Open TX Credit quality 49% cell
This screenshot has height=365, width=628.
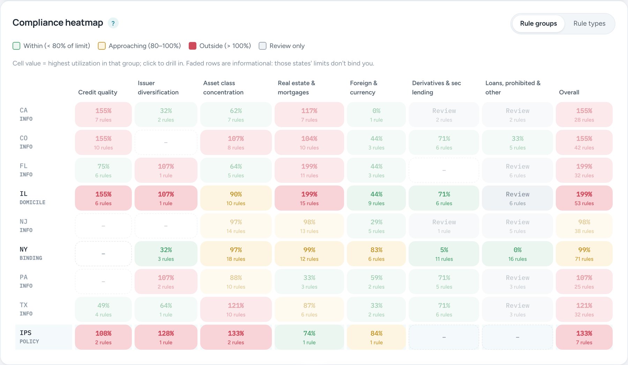(x=103, y=309)
